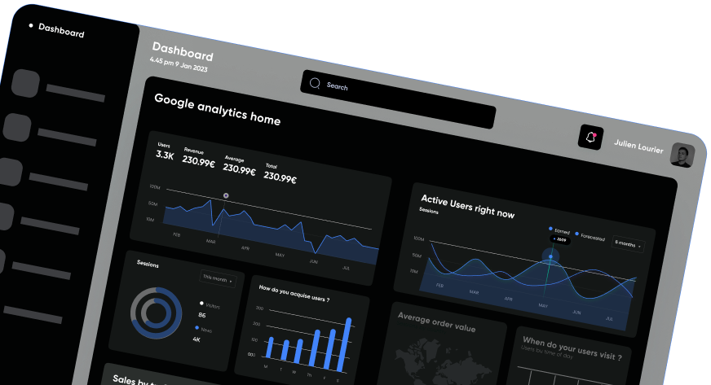This screenshot has height=385, width=711.
Task: Click the first sidebar placeholder icon
Action: [25, 85]
